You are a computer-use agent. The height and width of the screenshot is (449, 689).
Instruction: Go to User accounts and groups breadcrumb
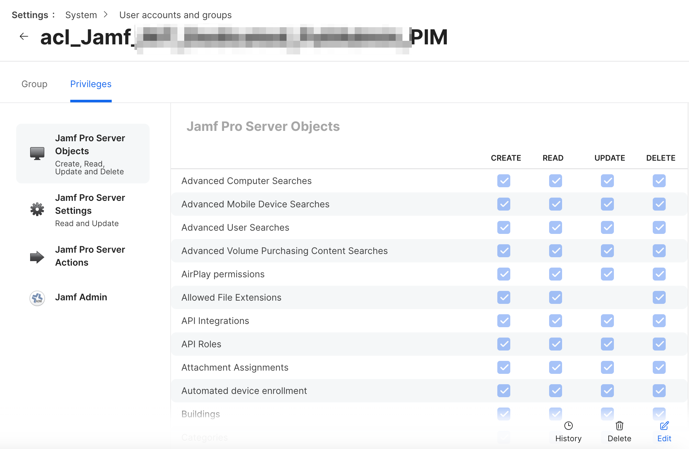175,15
